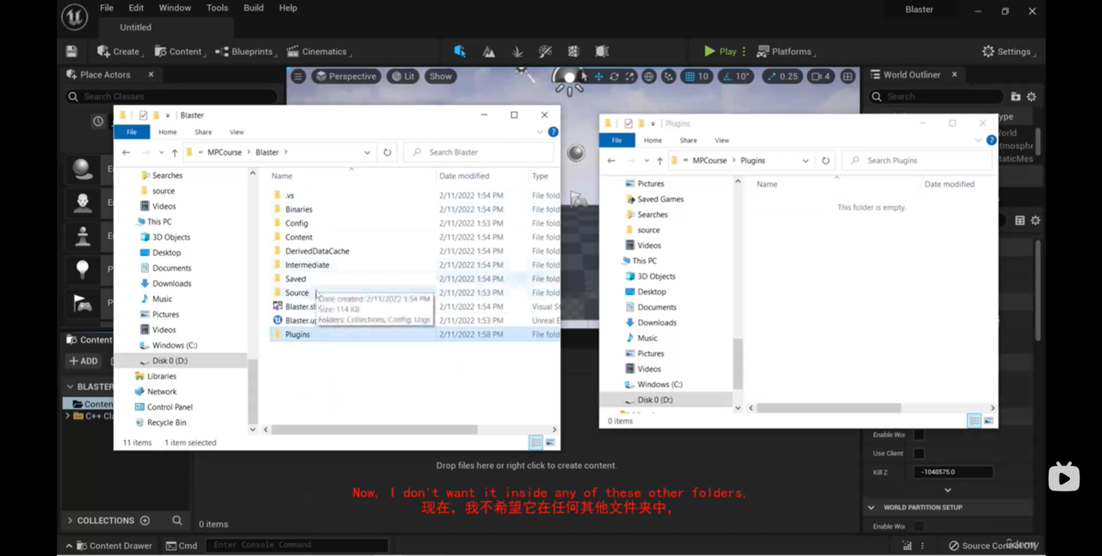
Task: Expand address history dropdown in Blaster Explorer
Action: click(368, 152)
